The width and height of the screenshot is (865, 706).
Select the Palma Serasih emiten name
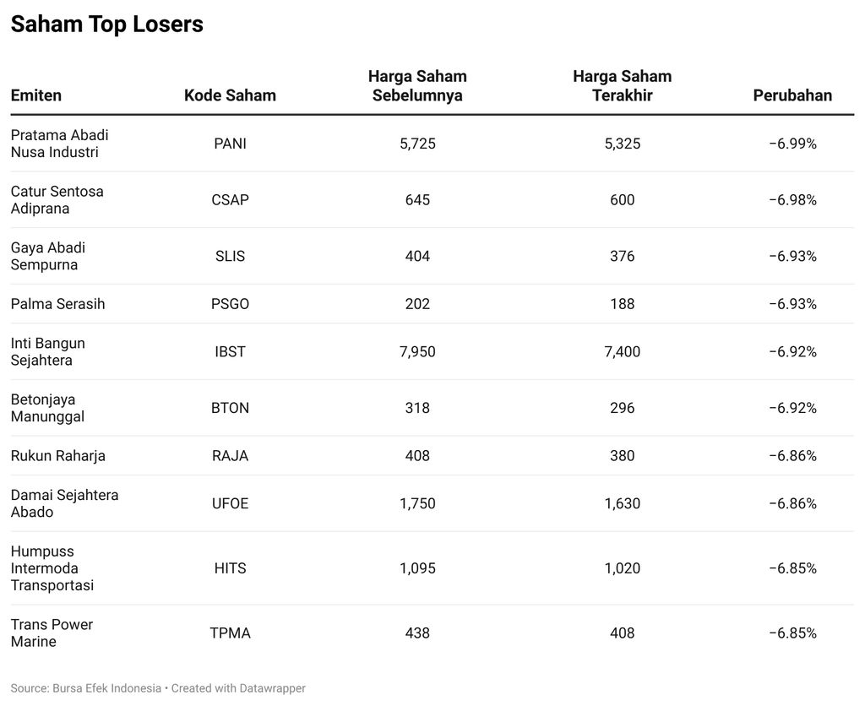(x=58, y=304)
